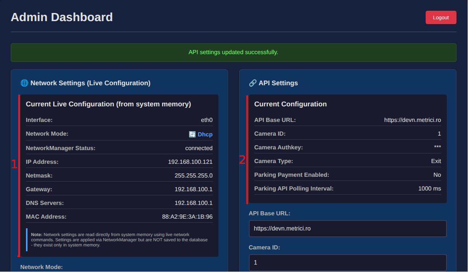
Task: Click the chain link icon beside API Settings
Action: (x=253, y=83)
